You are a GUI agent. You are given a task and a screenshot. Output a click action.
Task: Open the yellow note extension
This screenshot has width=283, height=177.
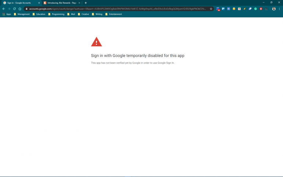(234, 9)
